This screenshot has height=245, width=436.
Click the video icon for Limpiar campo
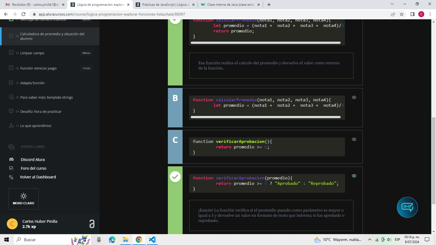pos(11,52)
